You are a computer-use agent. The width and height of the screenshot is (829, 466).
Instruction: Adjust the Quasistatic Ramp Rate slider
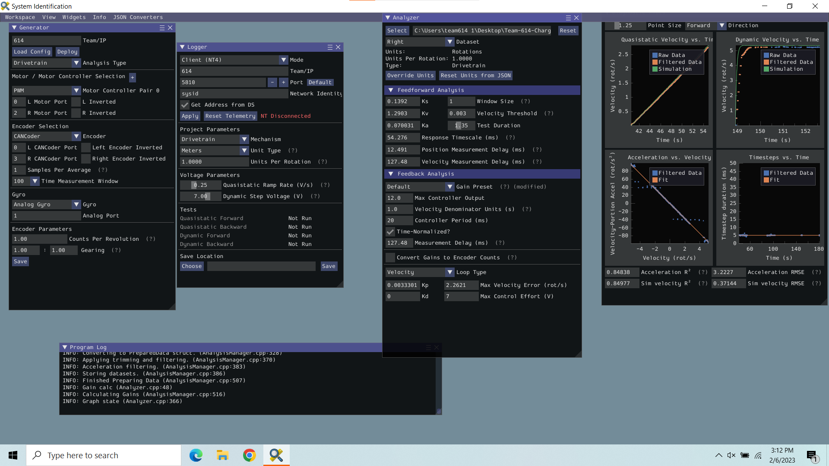coord(200,185)
